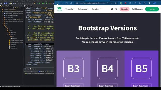
Task: Select Server Runtime Apache Tomcat item
Action: click(13, 21)
